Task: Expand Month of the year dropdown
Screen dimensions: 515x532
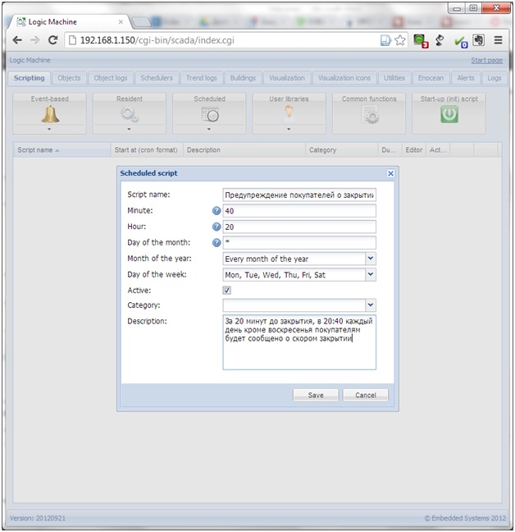Action: tap(371, 259)
